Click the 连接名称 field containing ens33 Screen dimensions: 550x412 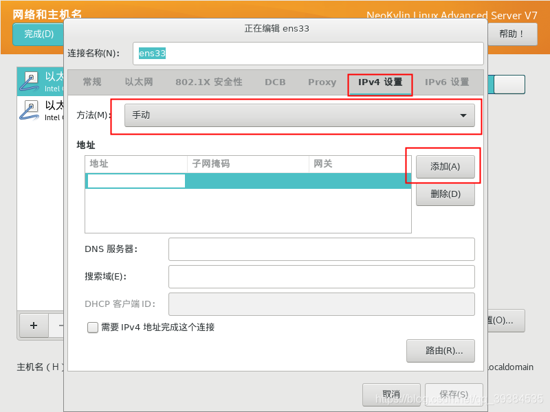coord(308,54)
